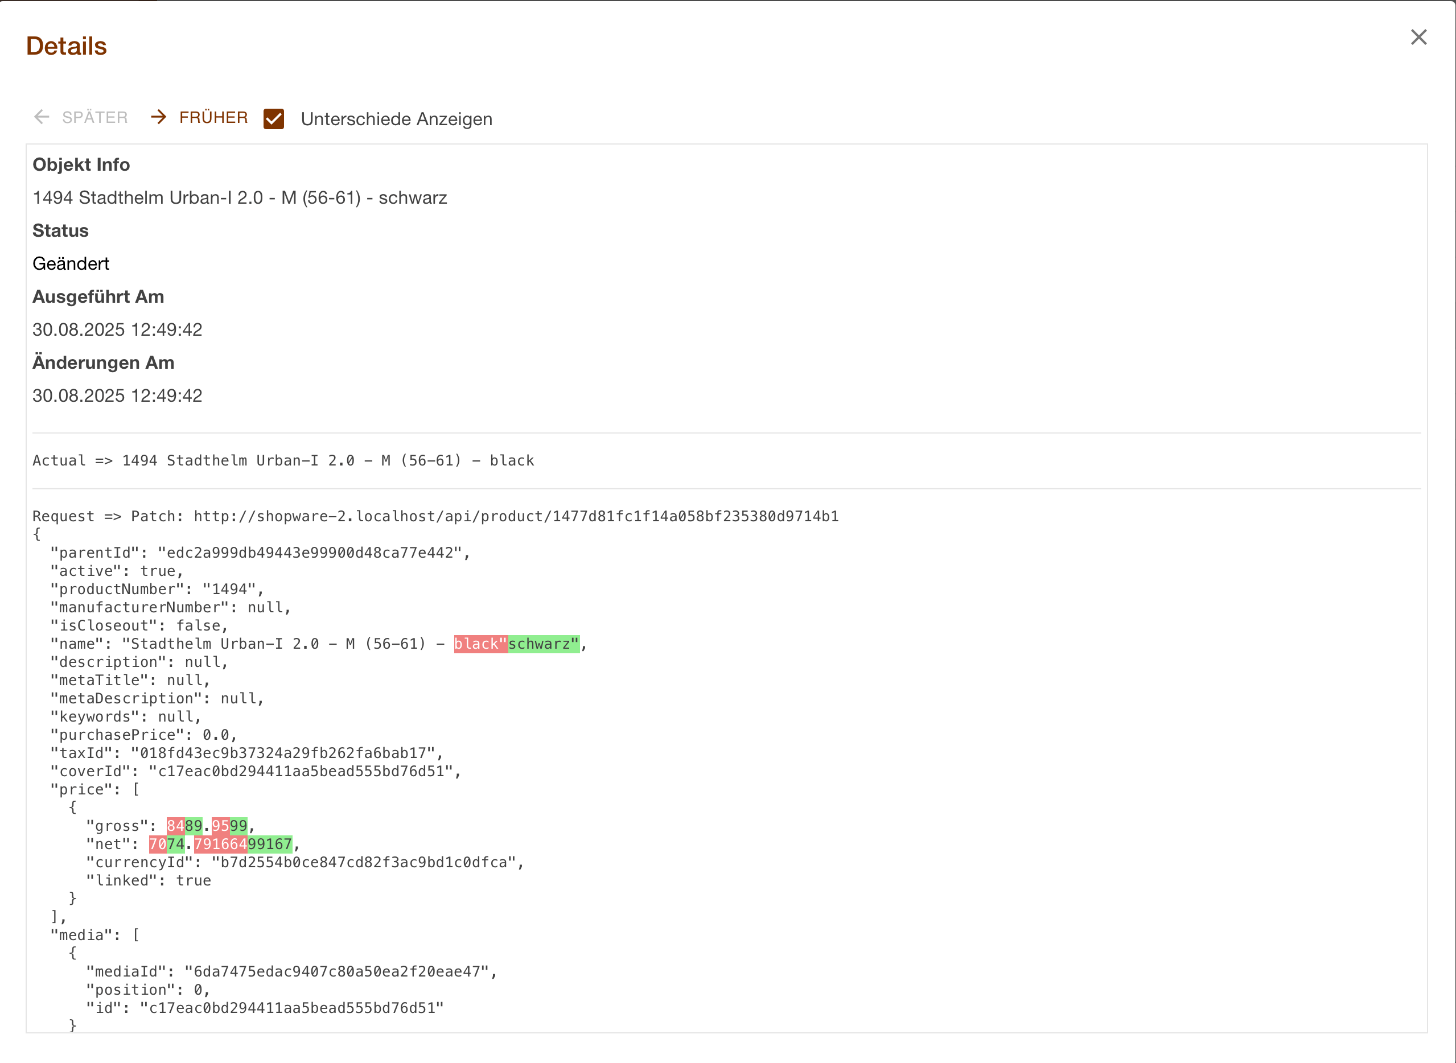Navigate back using SPÄTER

[94, 117]
